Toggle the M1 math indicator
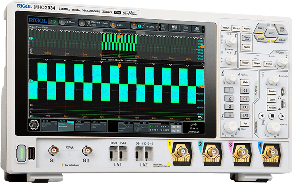Screen dimensions: 292x183 click(x=173, y=127)
